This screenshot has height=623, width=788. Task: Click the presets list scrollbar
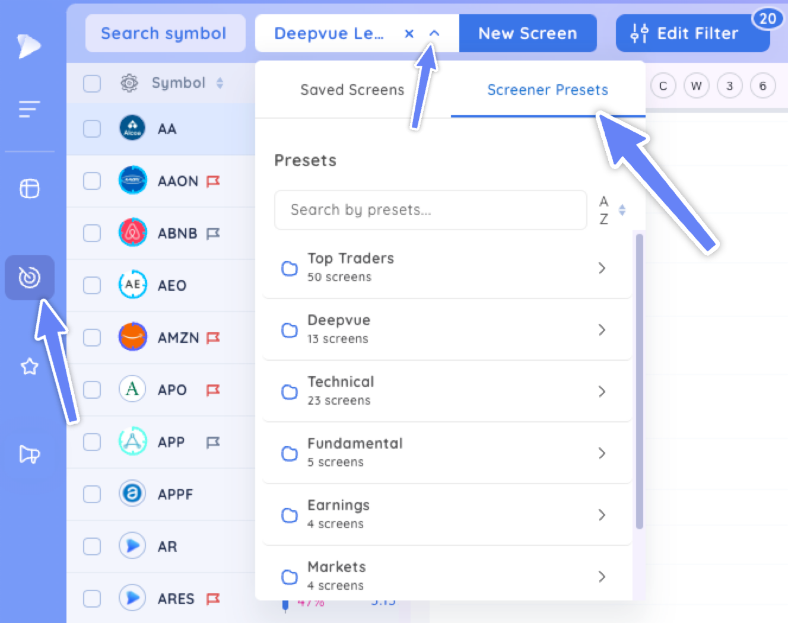(640, 381)
